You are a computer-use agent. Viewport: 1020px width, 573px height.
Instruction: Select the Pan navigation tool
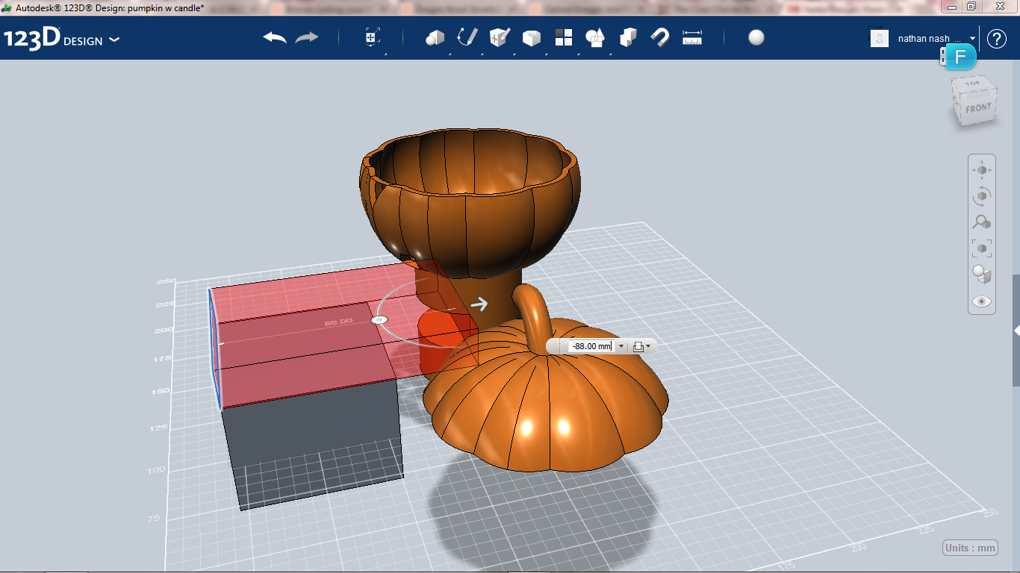pyautogui.click(x=982, y=170)
